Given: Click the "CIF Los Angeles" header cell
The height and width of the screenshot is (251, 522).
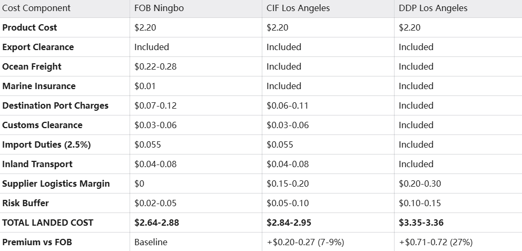Looking at the screenshot, I should coord(298,8).
